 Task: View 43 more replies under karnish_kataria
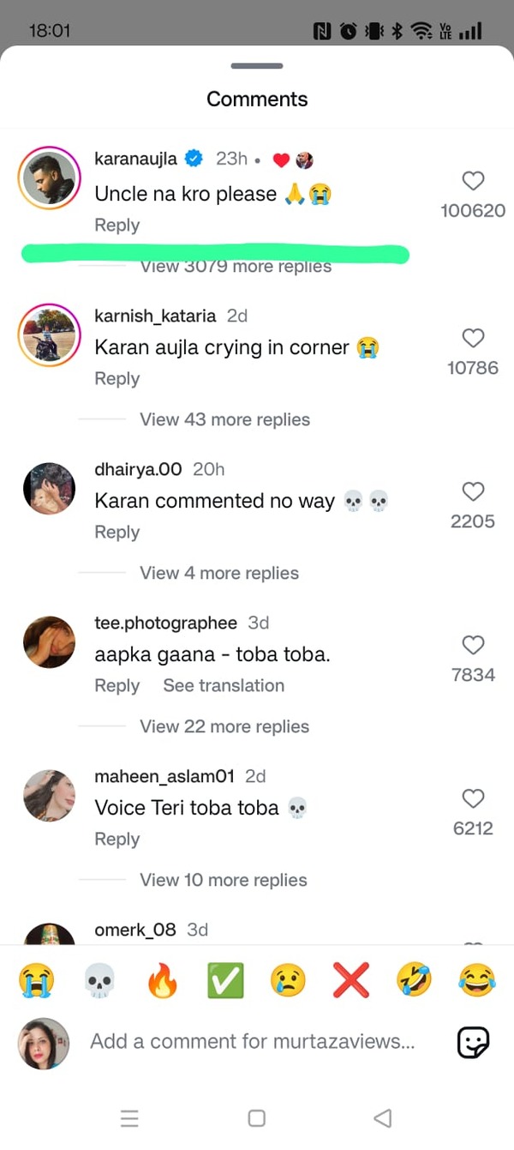click(224, 419)
